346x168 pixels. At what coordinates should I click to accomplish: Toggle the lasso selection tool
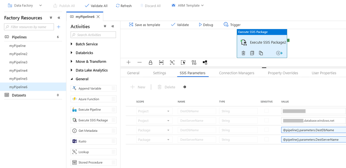point(183,62)
